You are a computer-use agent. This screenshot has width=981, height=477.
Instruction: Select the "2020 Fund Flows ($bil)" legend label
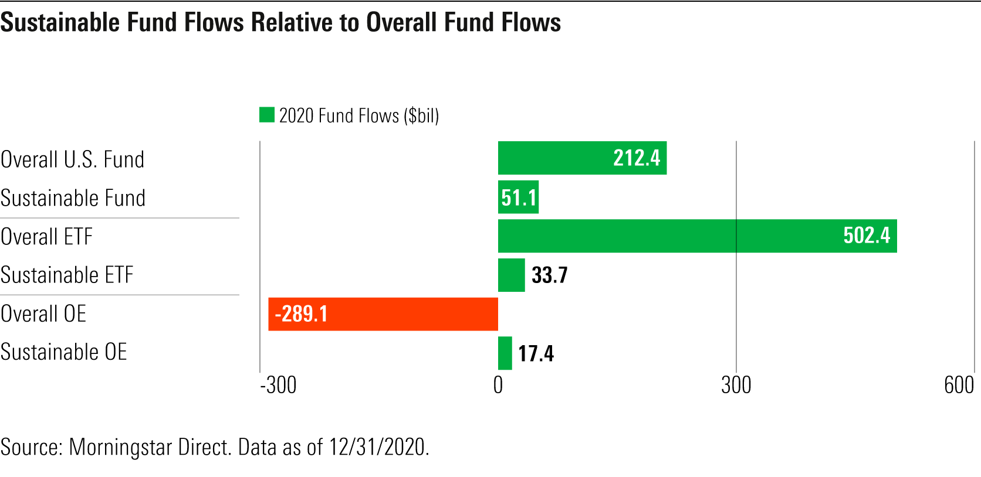click(358, 116)
